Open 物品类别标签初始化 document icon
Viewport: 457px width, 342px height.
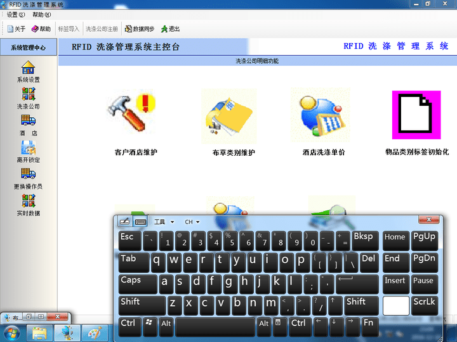click(x=416, y=115)
